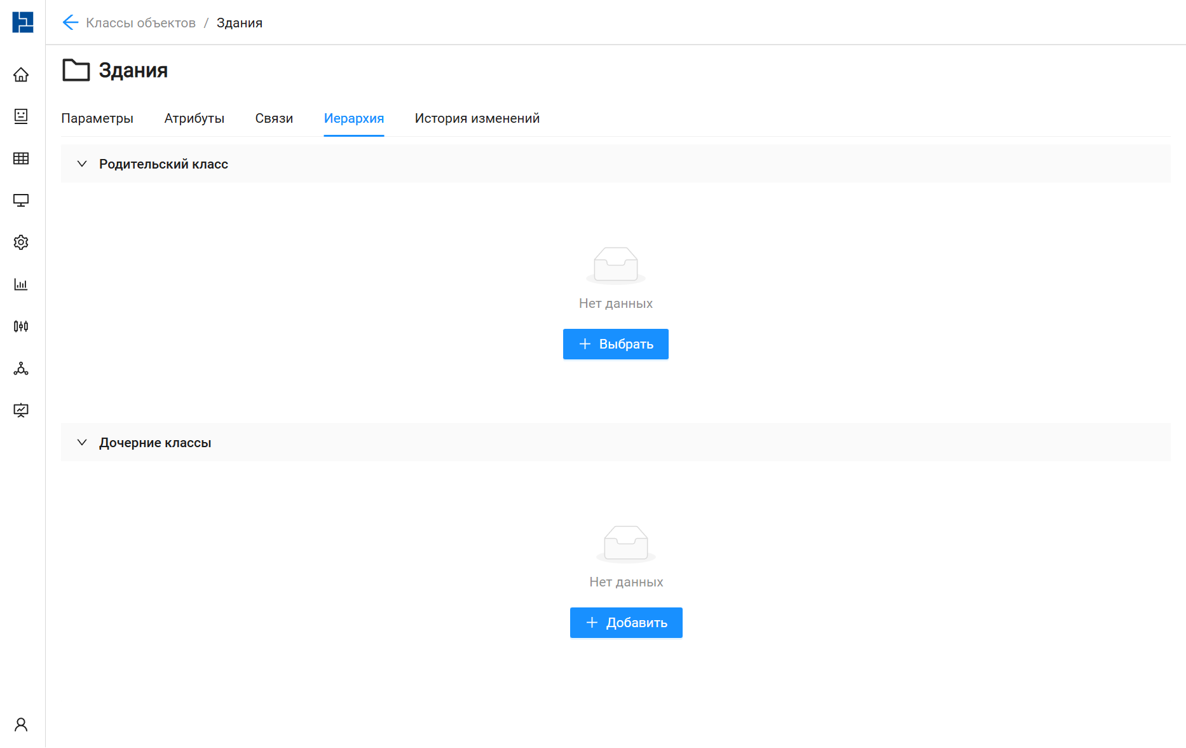Open the settings gear sidebar icon

pyautogui.click(x=21, y=242)
